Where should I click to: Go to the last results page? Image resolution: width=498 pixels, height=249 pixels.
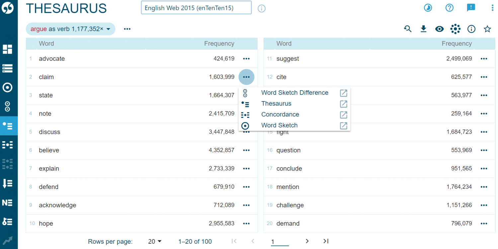click(325, 241)
